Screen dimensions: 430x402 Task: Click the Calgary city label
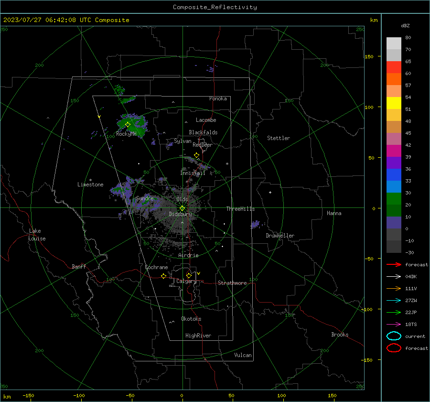click(186, 281)
